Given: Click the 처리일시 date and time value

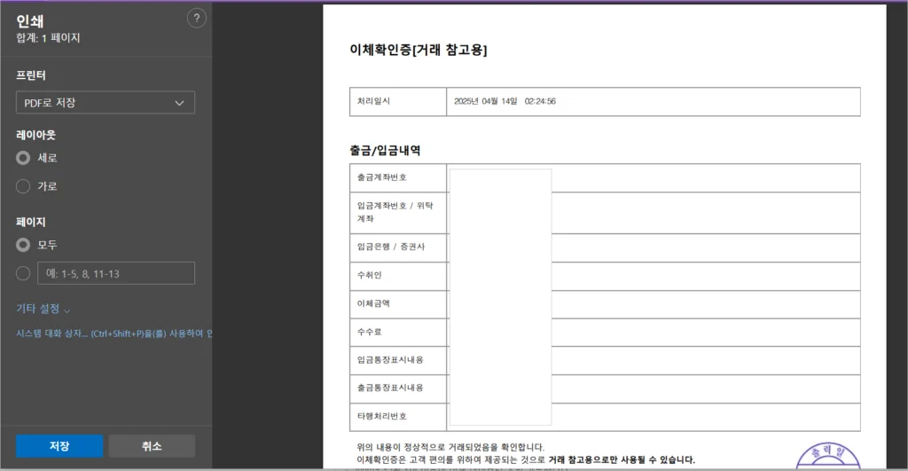Looking at the screenshot, I should pos(505,102).
